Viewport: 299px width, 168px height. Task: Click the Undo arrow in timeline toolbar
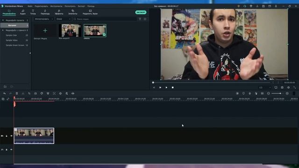pos(4,93)
